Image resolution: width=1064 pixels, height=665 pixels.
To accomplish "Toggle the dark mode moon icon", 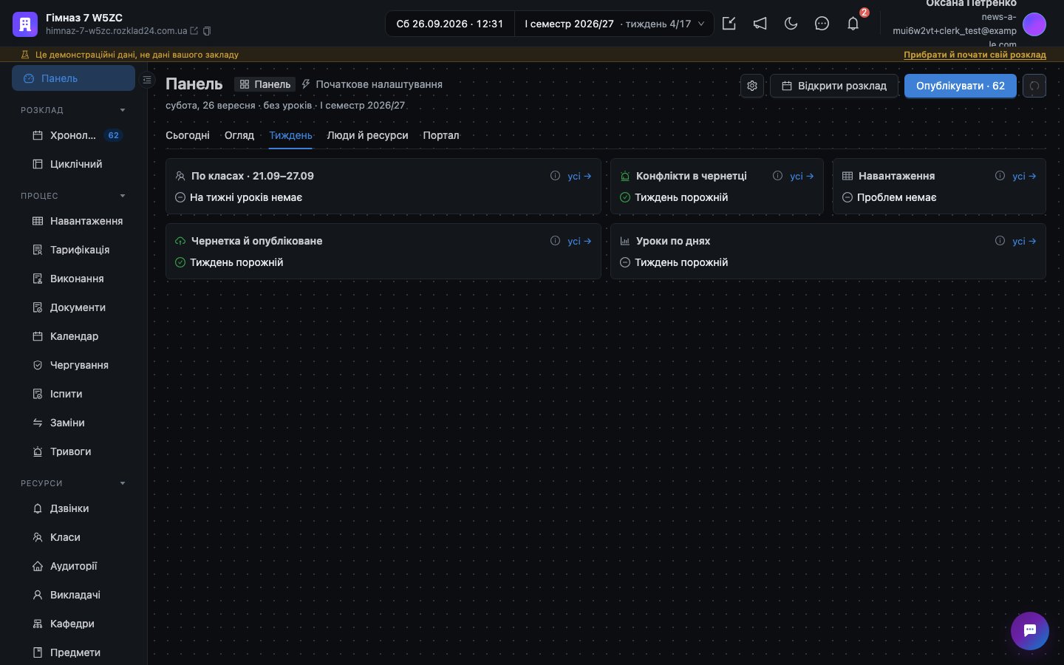I will click(791, 24).
